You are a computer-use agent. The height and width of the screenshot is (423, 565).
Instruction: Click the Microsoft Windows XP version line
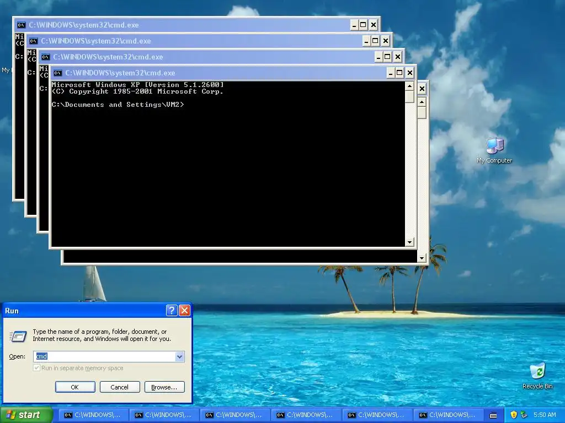click(x=137, y=85)
